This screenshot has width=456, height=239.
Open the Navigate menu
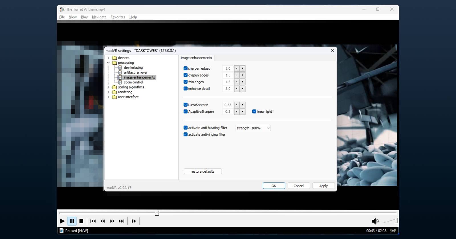tap(99, 17)
